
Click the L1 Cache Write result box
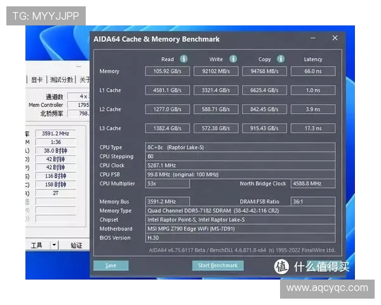(217, 90)
